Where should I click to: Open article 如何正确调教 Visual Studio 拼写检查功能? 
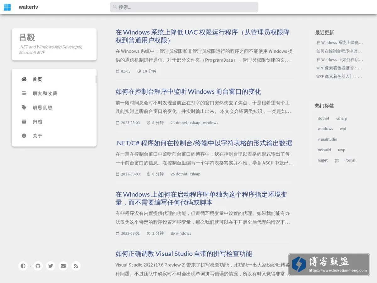coord(184,254)
